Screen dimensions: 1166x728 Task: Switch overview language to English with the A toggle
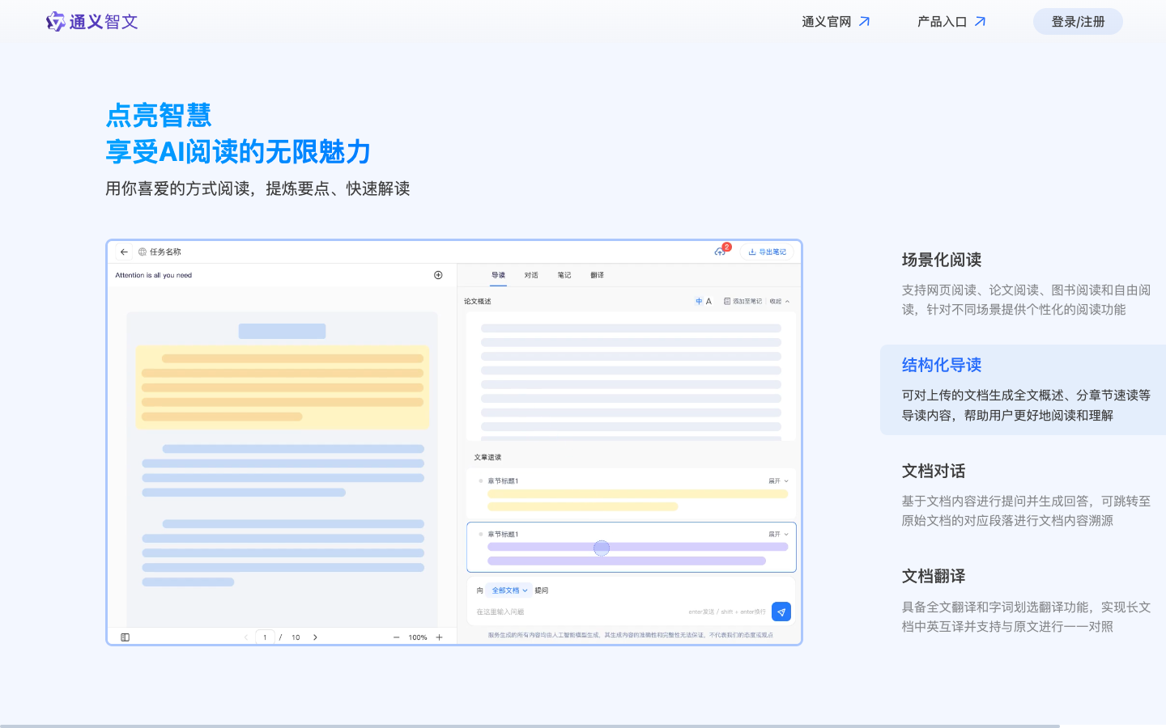pyautogui.click(x=710, y=300)
